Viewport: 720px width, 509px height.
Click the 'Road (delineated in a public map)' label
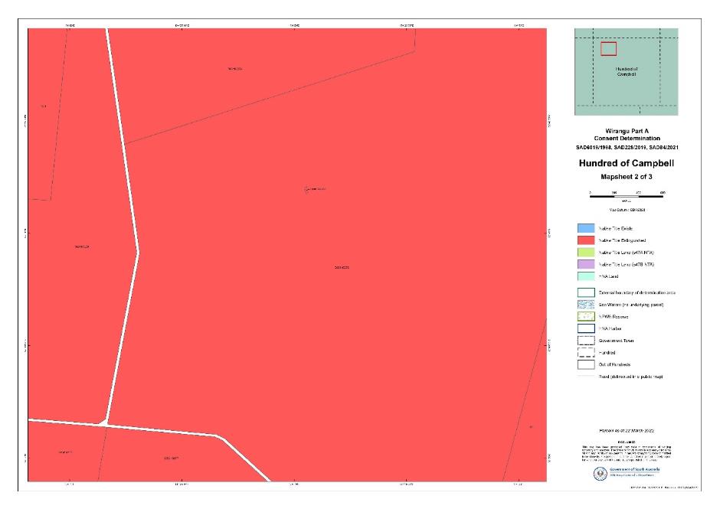[631, 377]
